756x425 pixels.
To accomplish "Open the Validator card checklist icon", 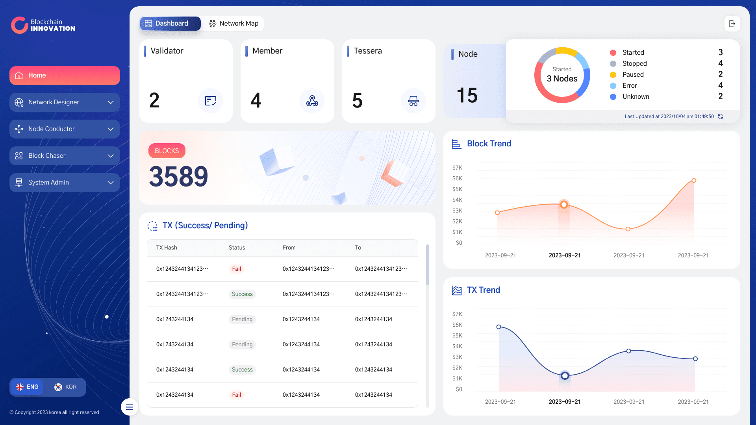I will click(x=211, y=101).
